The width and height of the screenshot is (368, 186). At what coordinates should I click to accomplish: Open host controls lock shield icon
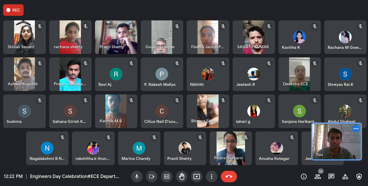[359, 177]
